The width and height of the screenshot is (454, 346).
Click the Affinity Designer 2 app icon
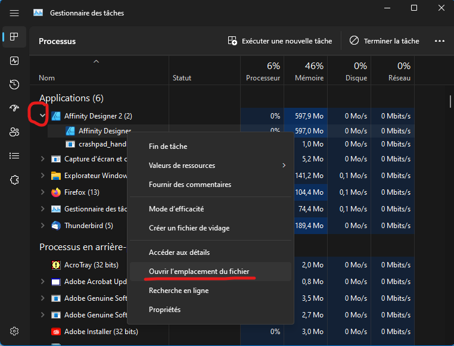tap(56, 116)
